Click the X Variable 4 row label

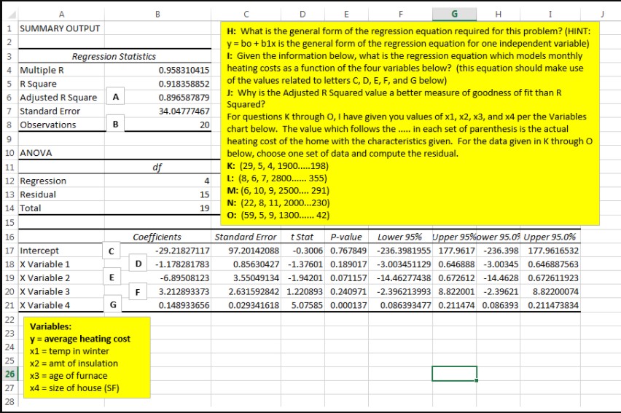click(44, 305)
